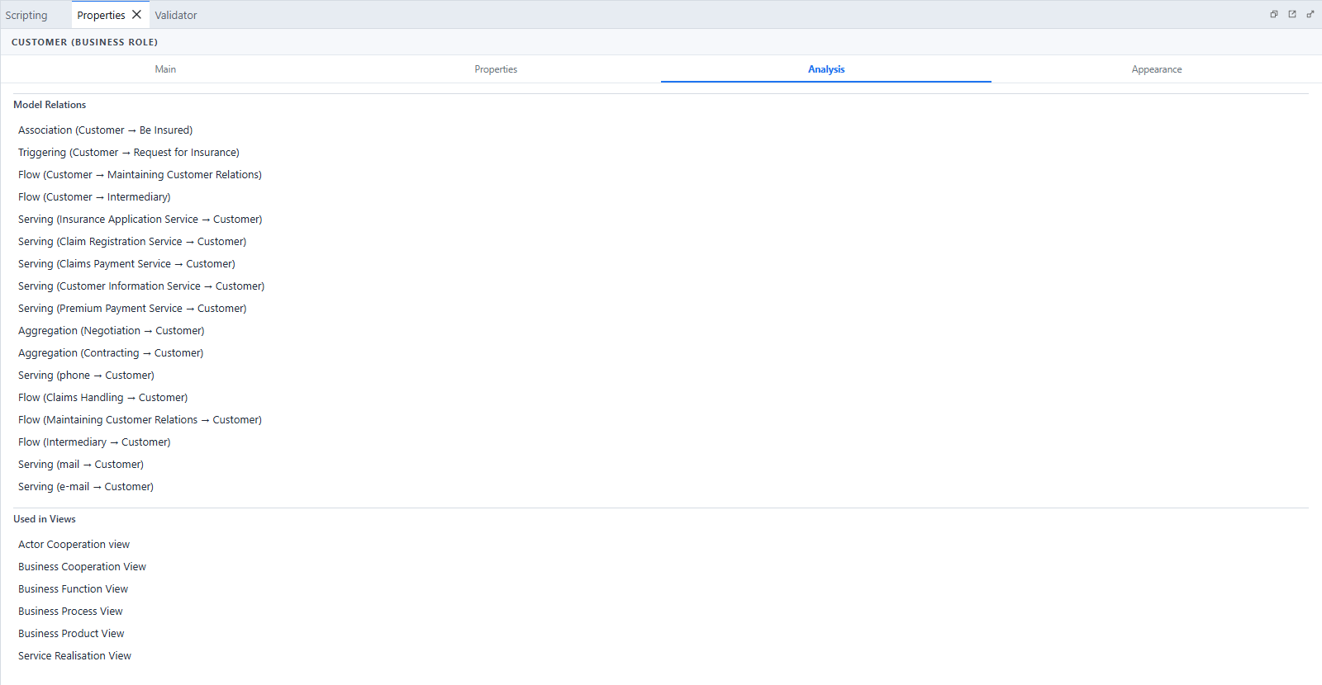Click Serving (mail → Customer) relation

tap(81, 465)
